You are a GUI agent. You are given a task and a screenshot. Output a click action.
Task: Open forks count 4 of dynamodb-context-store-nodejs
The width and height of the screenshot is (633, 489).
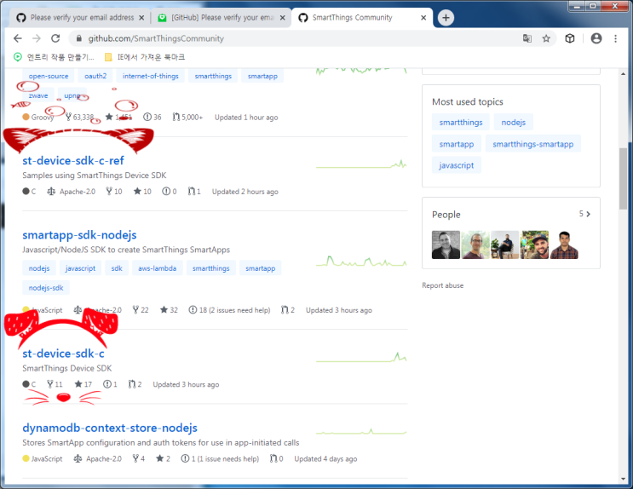[139, 458]
